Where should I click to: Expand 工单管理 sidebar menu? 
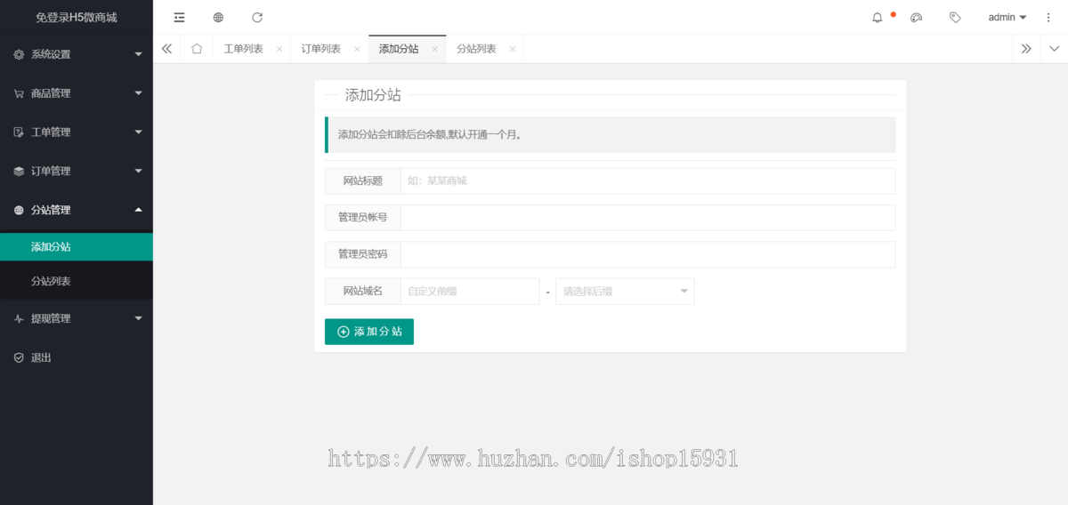tap(77, 132)
